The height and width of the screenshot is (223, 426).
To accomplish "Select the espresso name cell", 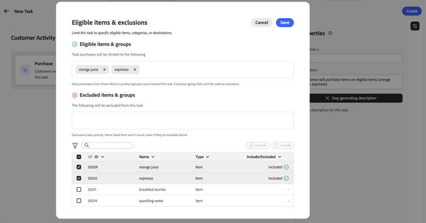I will pyautogui.click(x=146, y=178).
